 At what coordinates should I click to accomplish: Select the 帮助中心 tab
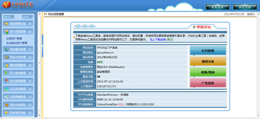[202, 27]
